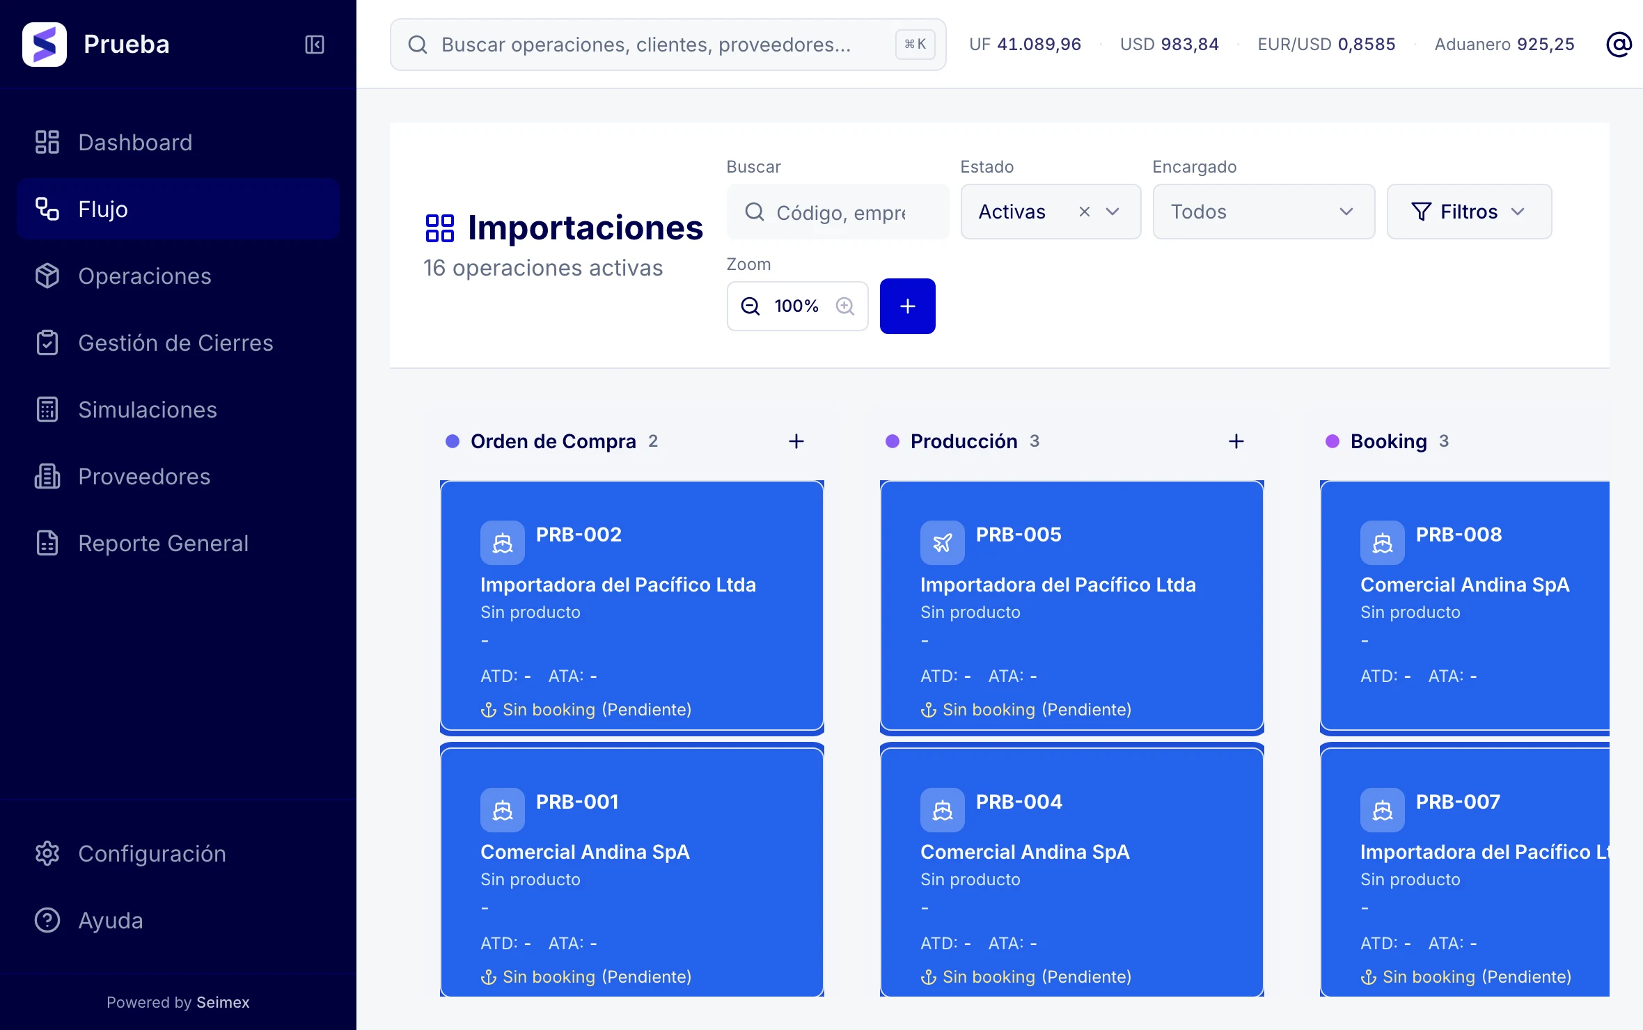Collapse the sidebar panel icon

click(315, 45)
